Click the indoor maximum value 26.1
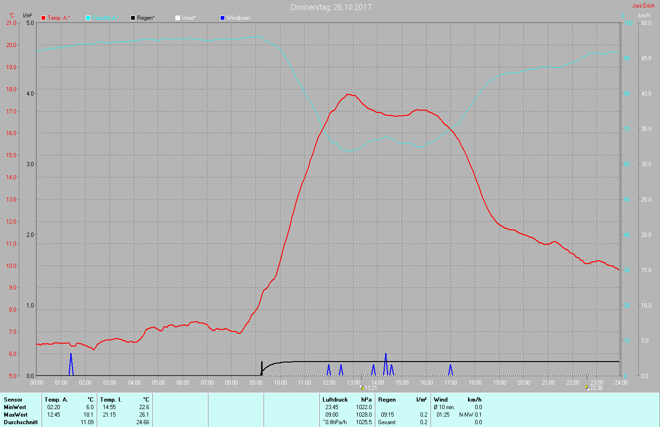Screen dimensions: 660x427 coord(144,415)
